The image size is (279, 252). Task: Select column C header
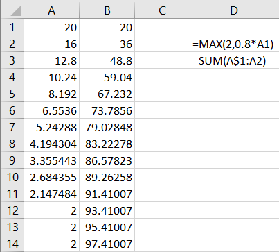[x=162, y=10]
